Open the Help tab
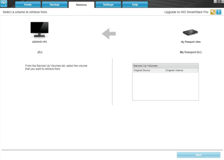224x160 pixels. [135, 4]
